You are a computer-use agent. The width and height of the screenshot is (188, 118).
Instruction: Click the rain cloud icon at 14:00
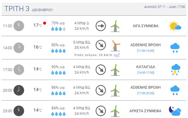pos(175,48)
